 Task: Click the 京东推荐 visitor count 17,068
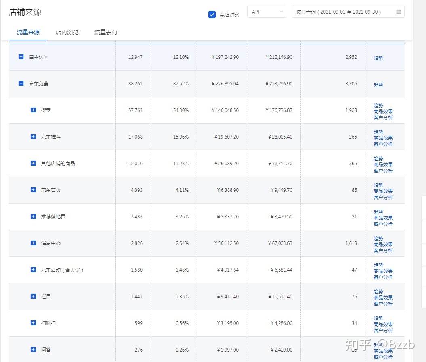click(x=135, y=137)
